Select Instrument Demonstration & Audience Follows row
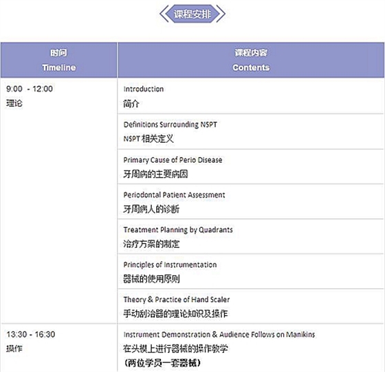The width and height of the screenshot is (385, 372). coord(251,348)
